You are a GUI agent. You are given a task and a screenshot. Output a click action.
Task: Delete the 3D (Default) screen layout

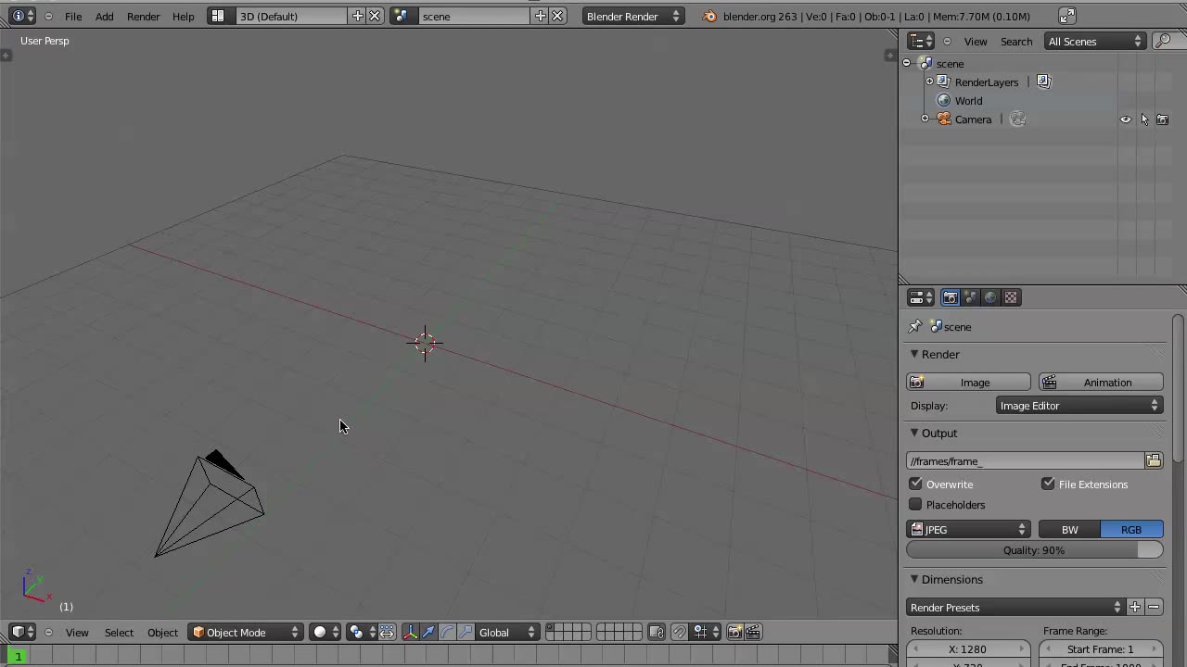[x=375, y=16]
